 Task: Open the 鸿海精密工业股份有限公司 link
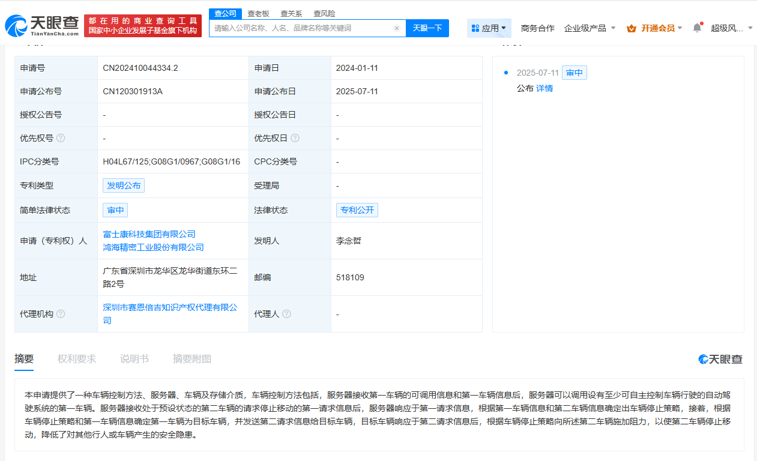[x=153, y=247]
